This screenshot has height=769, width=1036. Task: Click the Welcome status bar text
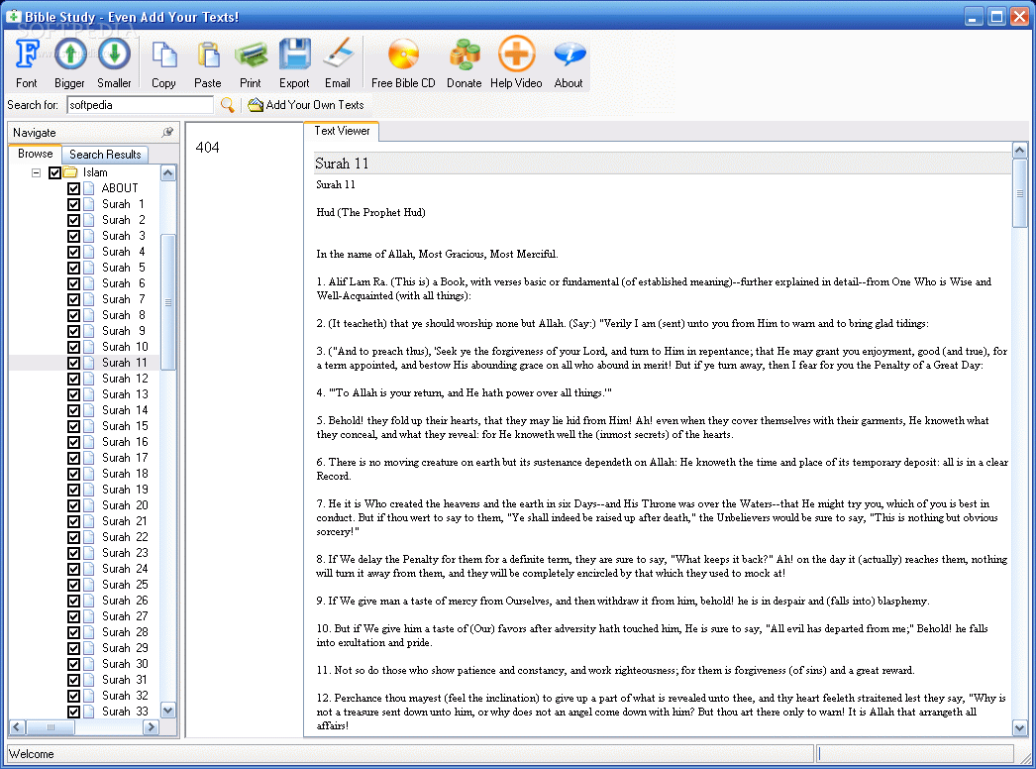pos(31,754)
